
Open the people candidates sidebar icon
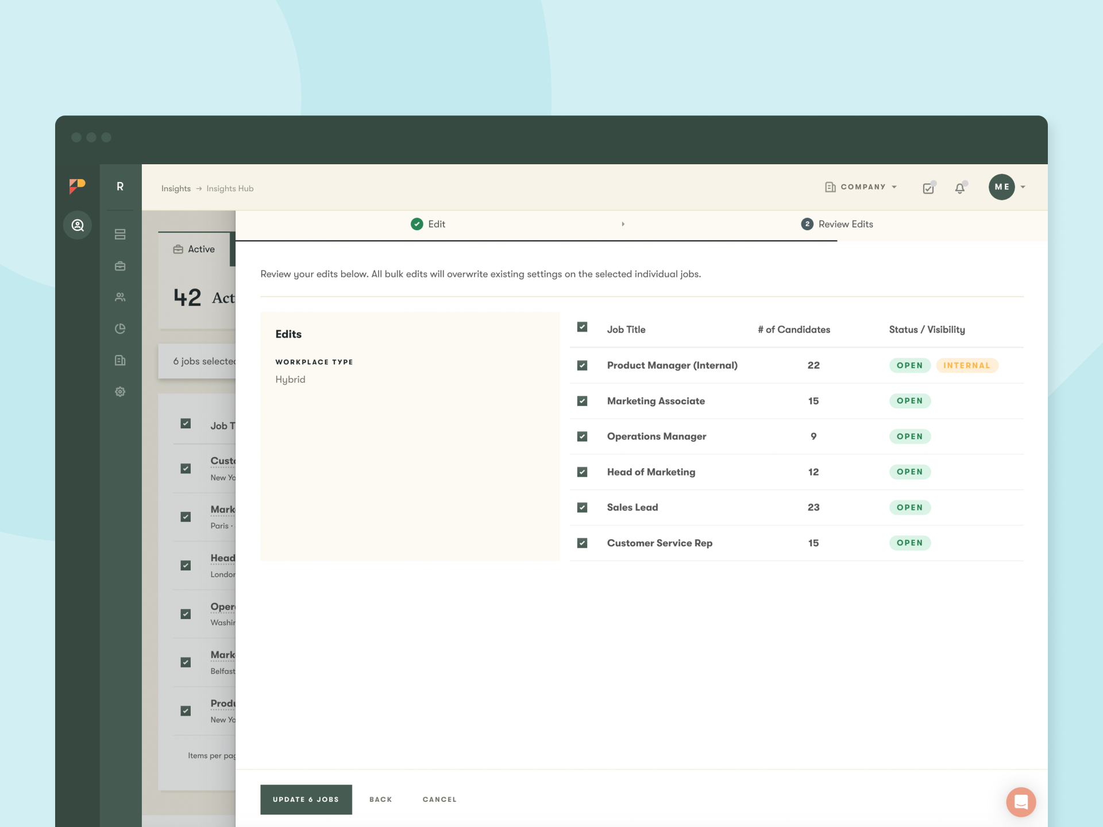(x=120, y=297)
